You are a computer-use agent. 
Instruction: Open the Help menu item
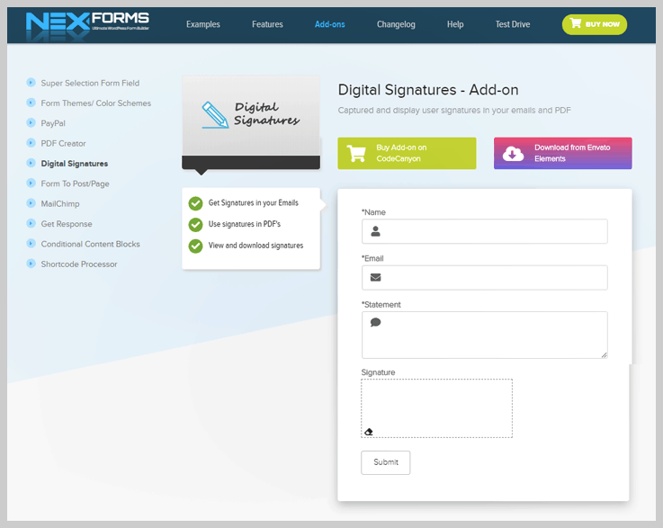(455, 24)
